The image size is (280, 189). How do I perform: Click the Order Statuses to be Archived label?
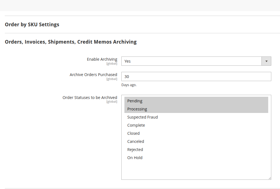(x=90, y=98)
